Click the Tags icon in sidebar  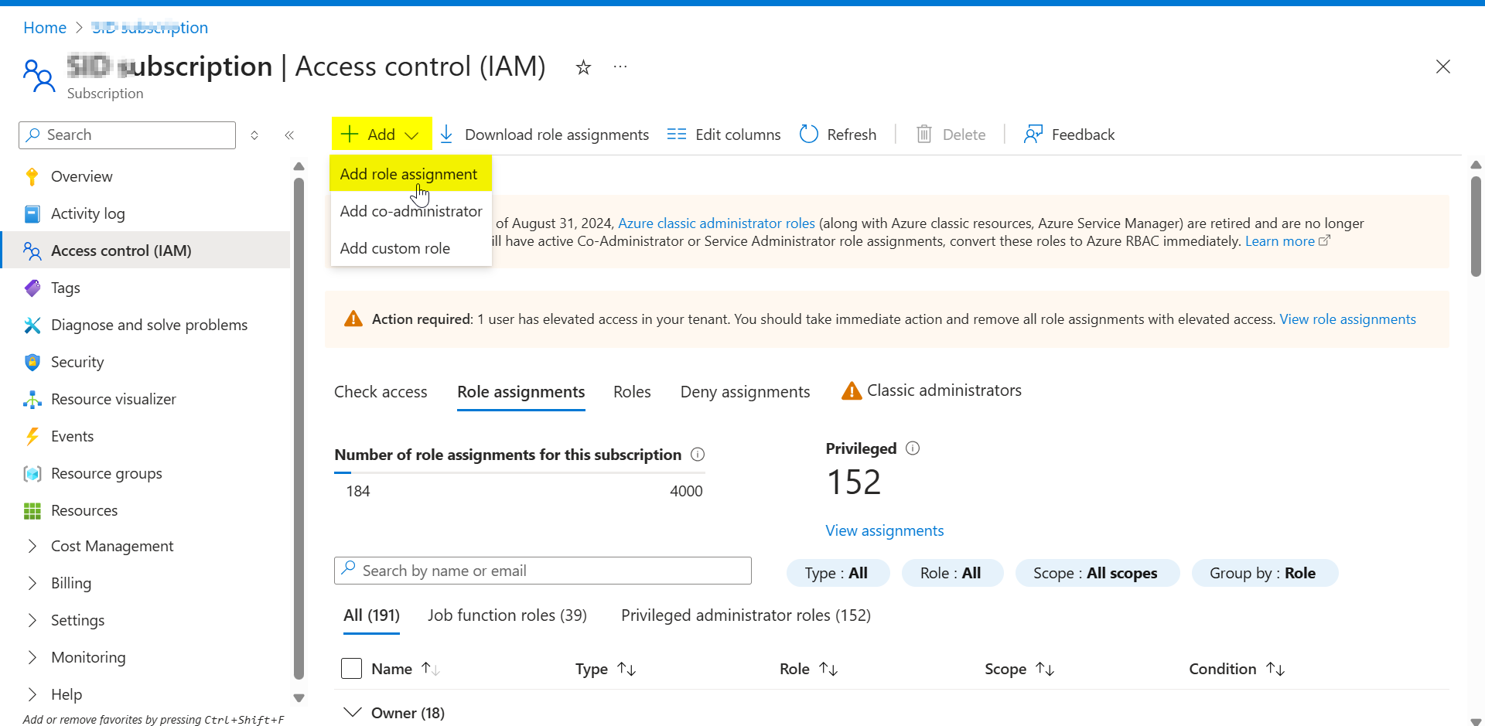tap(32, 288)
